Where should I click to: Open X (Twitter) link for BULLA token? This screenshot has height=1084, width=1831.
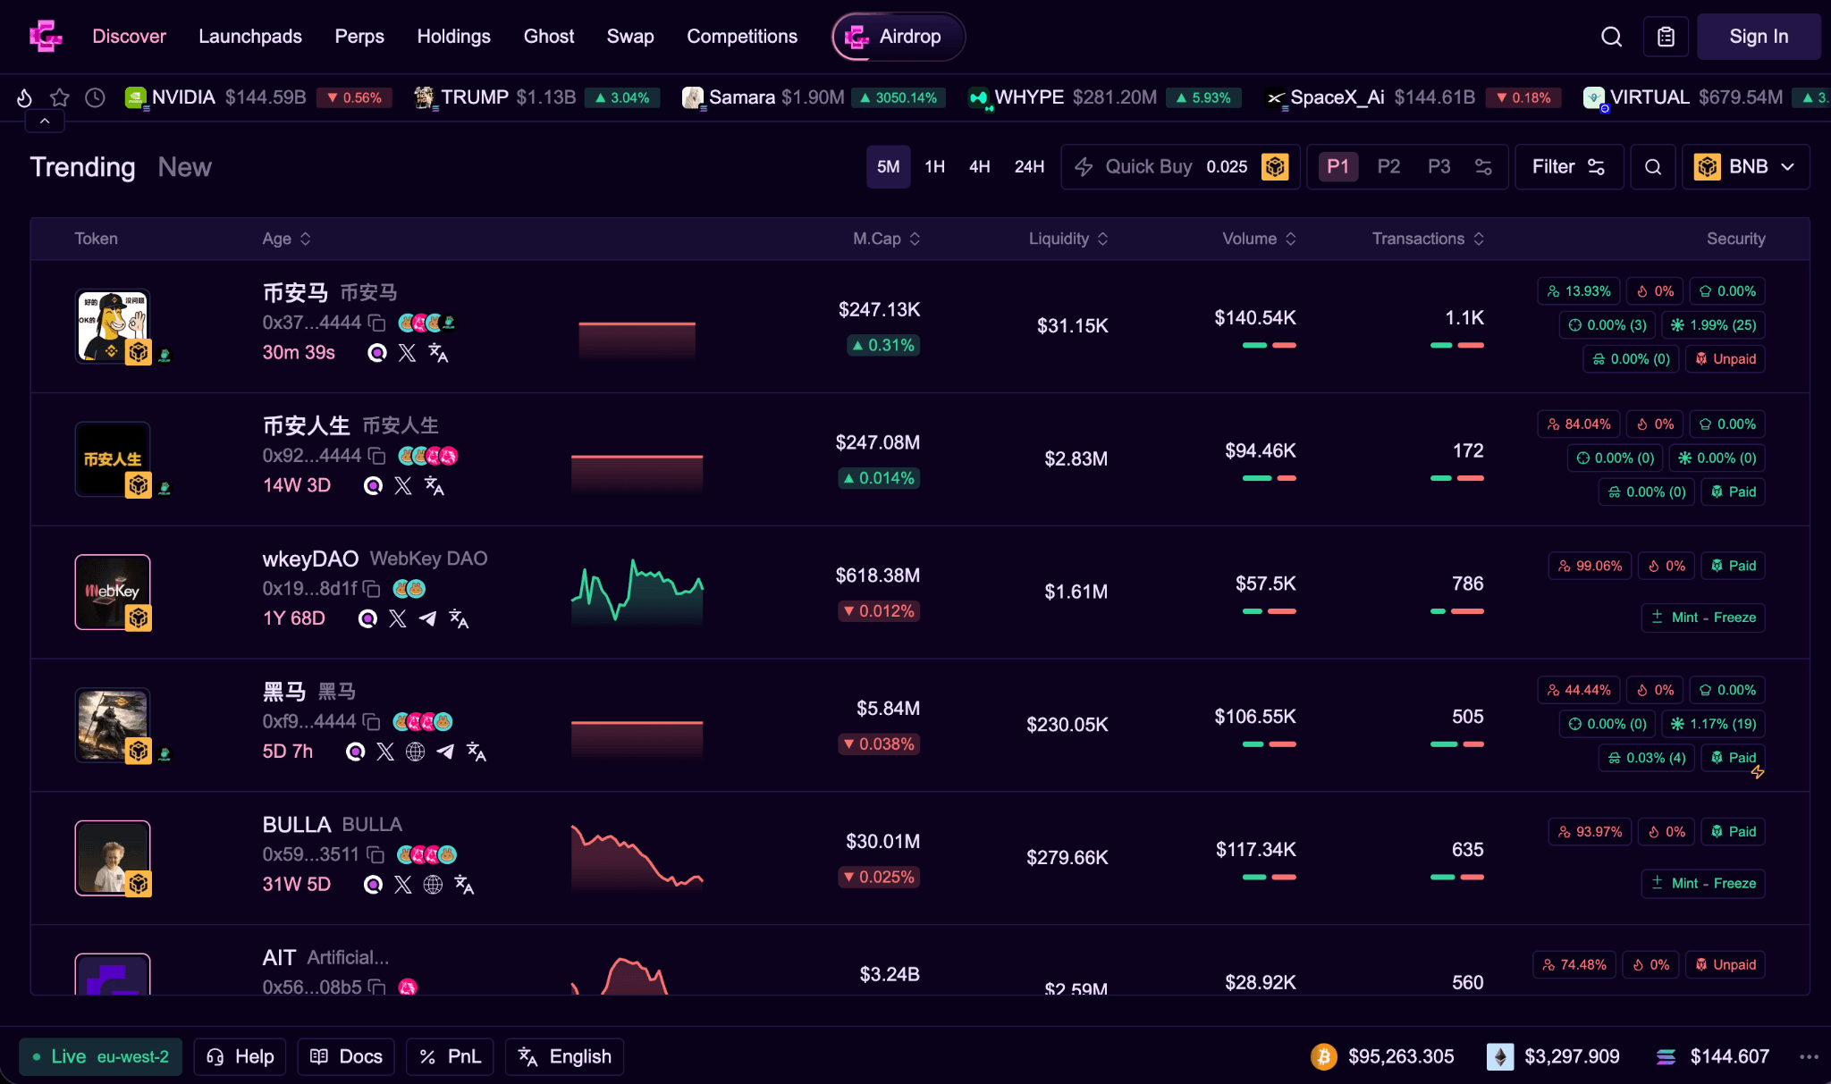403,885
